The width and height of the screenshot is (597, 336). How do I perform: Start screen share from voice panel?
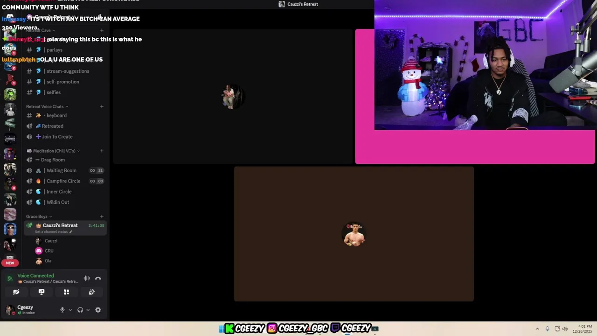42,292
